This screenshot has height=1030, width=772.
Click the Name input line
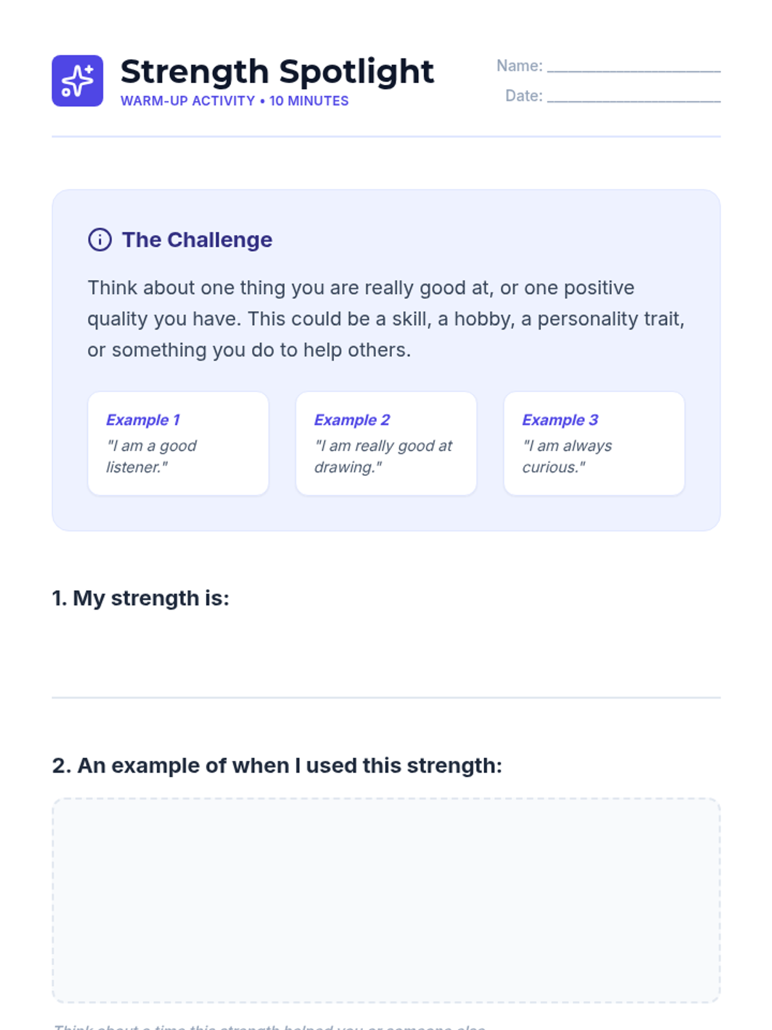click(x=633, y=66)
